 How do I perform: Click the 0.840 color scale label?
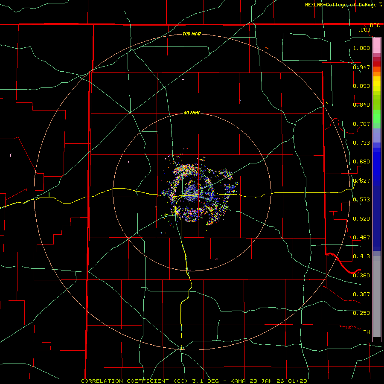tap(361, 105)
